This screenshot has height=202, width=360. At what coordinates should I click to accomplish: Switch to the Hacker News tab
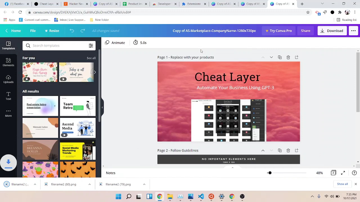[76, 4]
